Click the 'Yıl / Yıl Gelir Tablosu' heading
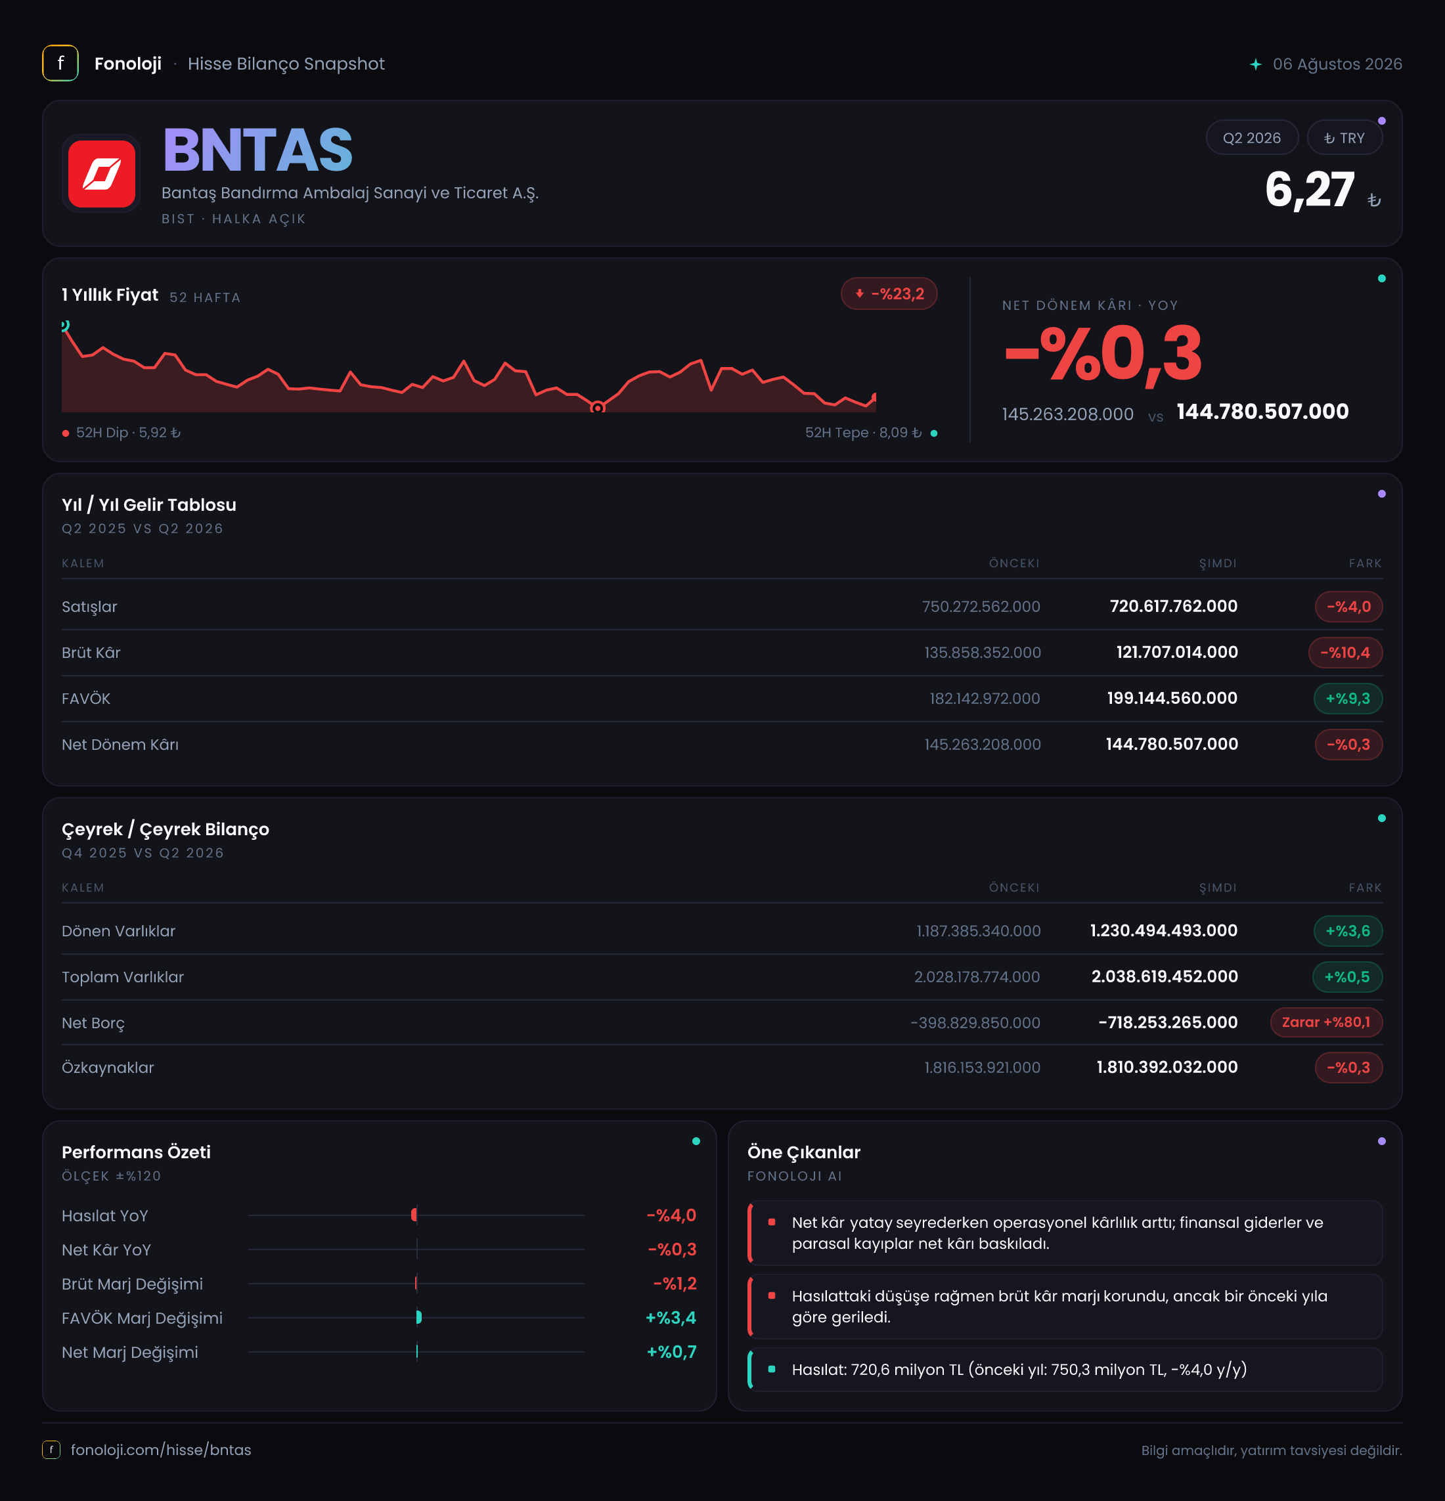Screen dimensions: 1445x1501 [x=148, y=505]
